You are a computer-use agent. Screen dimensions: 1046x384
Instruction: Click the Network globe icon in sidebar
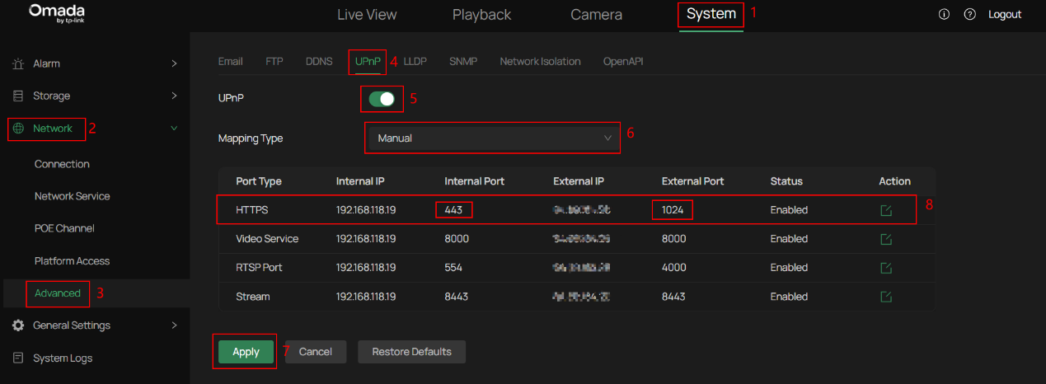[x=18, y=129]
